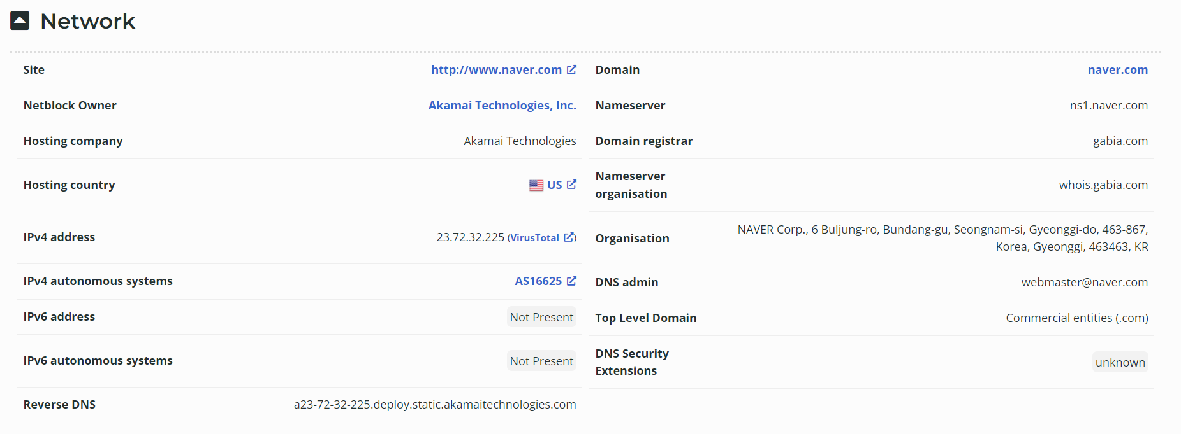Screen dimensions: 1181x434
Task: Click the IPv6 address label
Action: 59,317
